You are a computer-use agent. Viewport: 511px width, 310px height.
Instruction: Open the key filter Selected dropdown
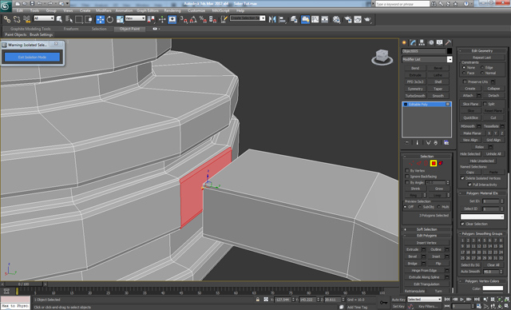(424, 300)
